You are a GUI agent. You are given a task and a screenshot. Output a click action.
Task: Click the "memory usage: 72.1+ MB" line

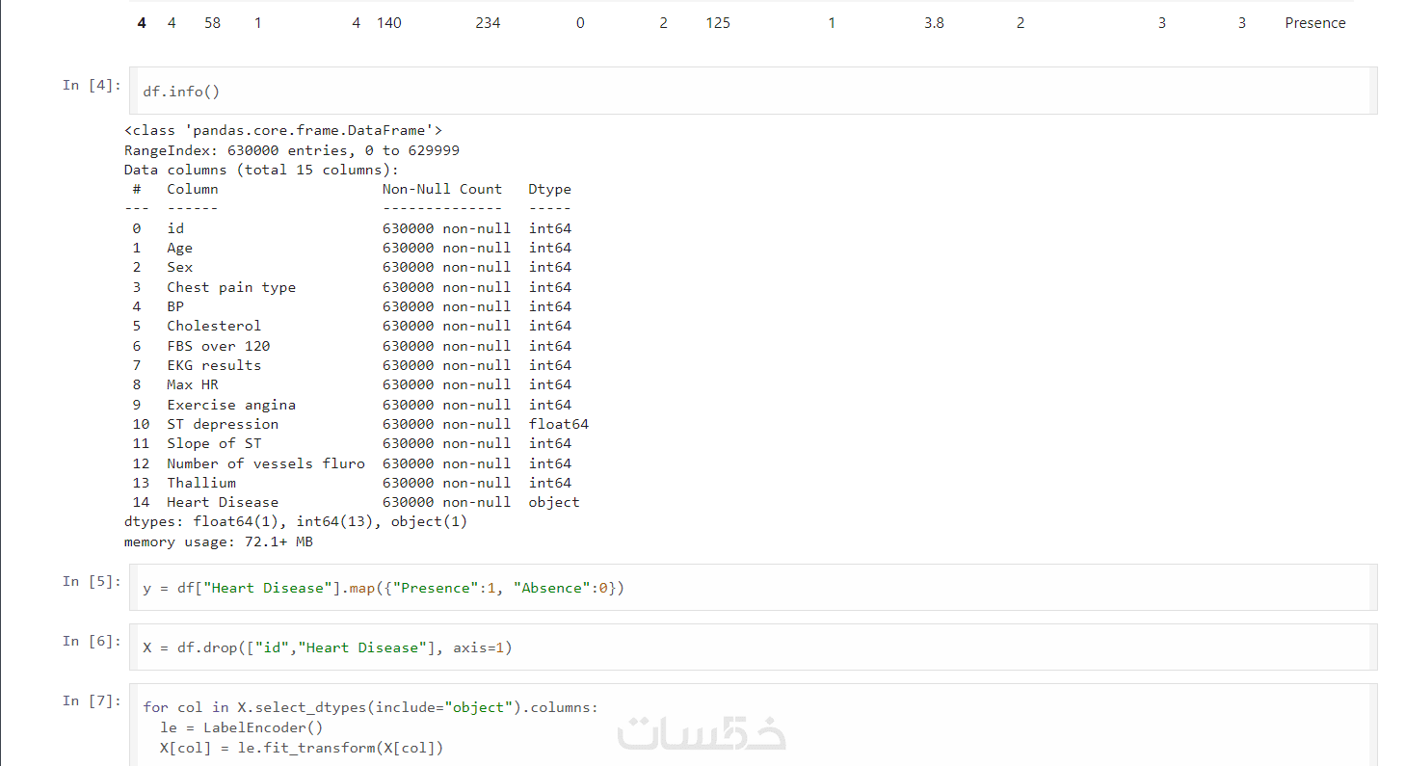click(219, 541)
